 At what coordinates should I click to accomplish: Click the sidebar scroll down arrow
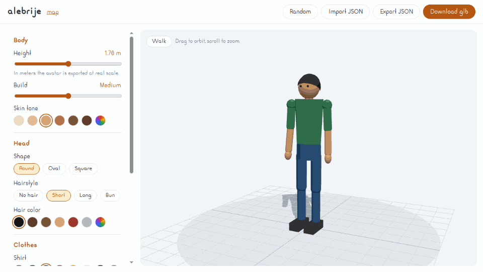click(131, 262)
